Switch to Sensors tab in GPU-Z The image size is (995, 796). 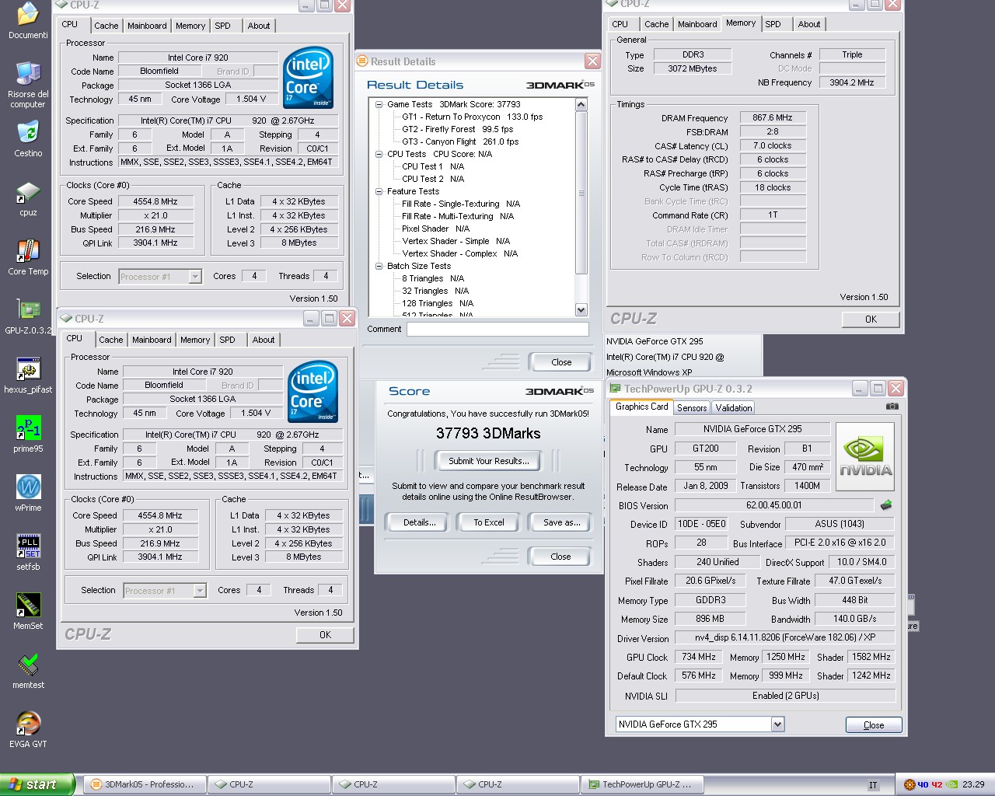coord(692,408)
